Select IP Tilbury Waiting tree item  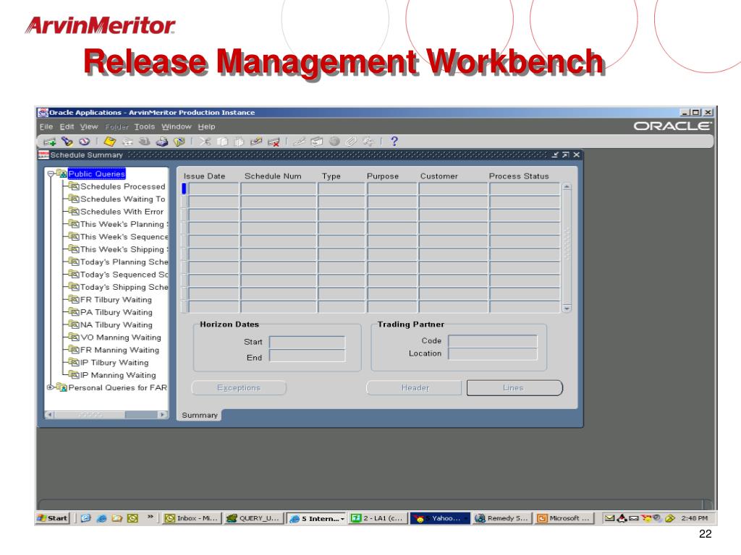(x=114, y=363)
